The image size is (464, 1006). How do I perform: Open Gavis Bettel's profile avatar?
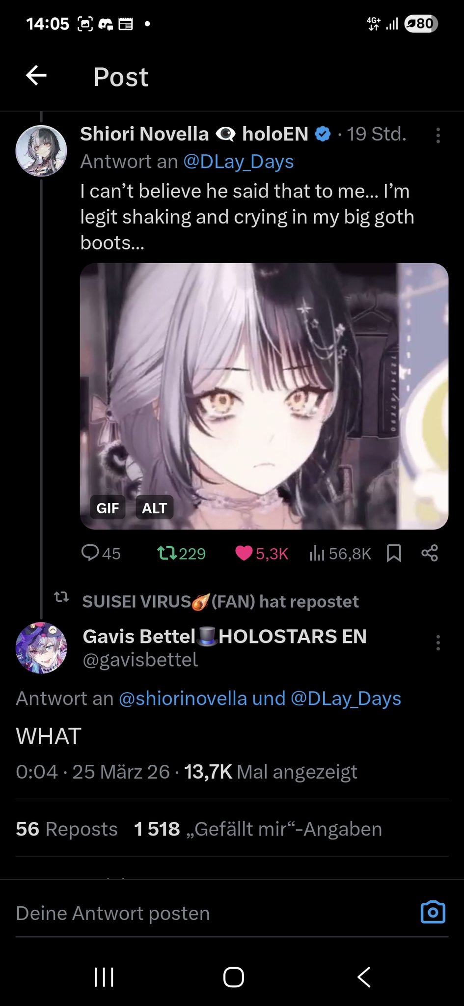41,648
